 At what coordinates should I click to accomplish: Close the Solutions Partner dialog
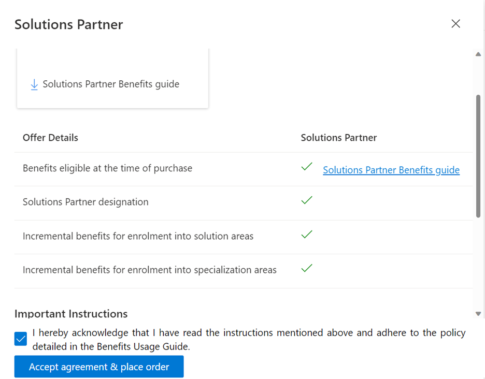click(x=455, y=24)
